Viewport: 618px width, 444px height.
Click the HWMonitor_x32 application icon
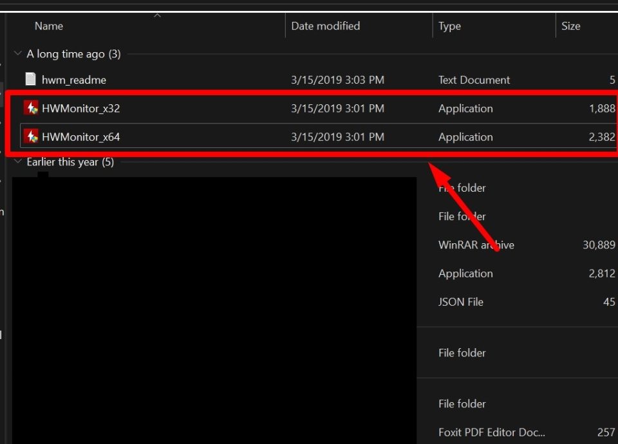pyautogui.click(x=31, y=108)
